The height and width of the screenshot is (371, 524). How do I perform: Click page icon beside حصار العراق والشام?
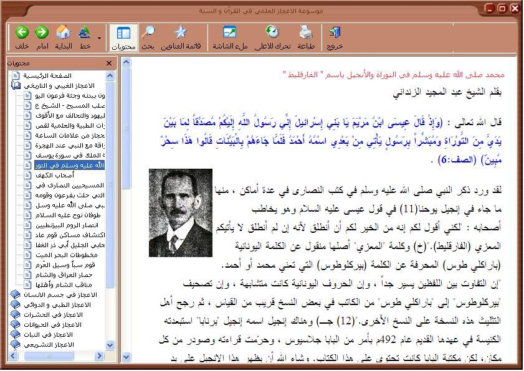point(28,275)
